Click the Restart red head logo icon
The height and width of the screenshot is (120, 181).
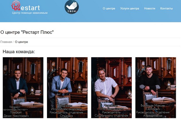click(16, 6)
